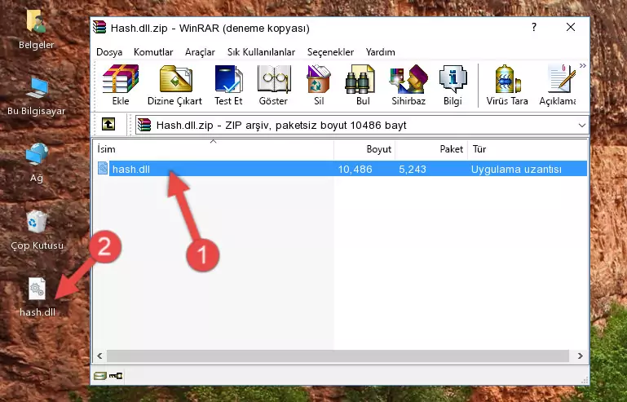Sort by İsim column header
The image size is (627, 402).
click(214, 149)
